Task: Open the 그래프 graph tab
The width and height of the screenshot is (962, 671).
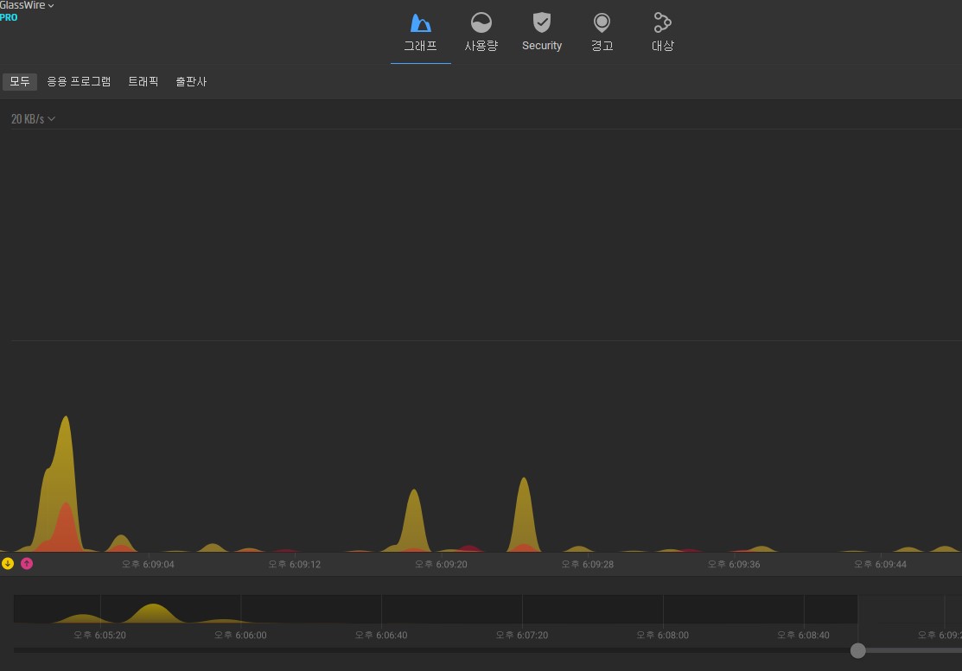Action: [420, 33]
